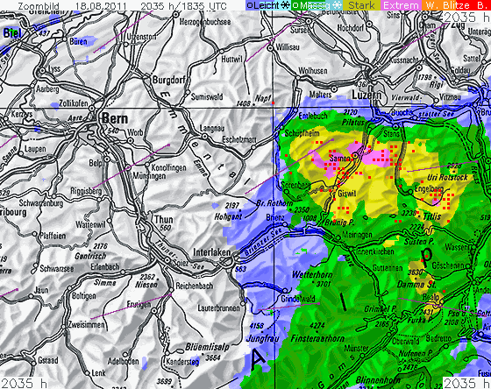Click the 2035 h timestamp bottom left
The image size is (491, 389).
pyautogui.click(x=24, y=383)
